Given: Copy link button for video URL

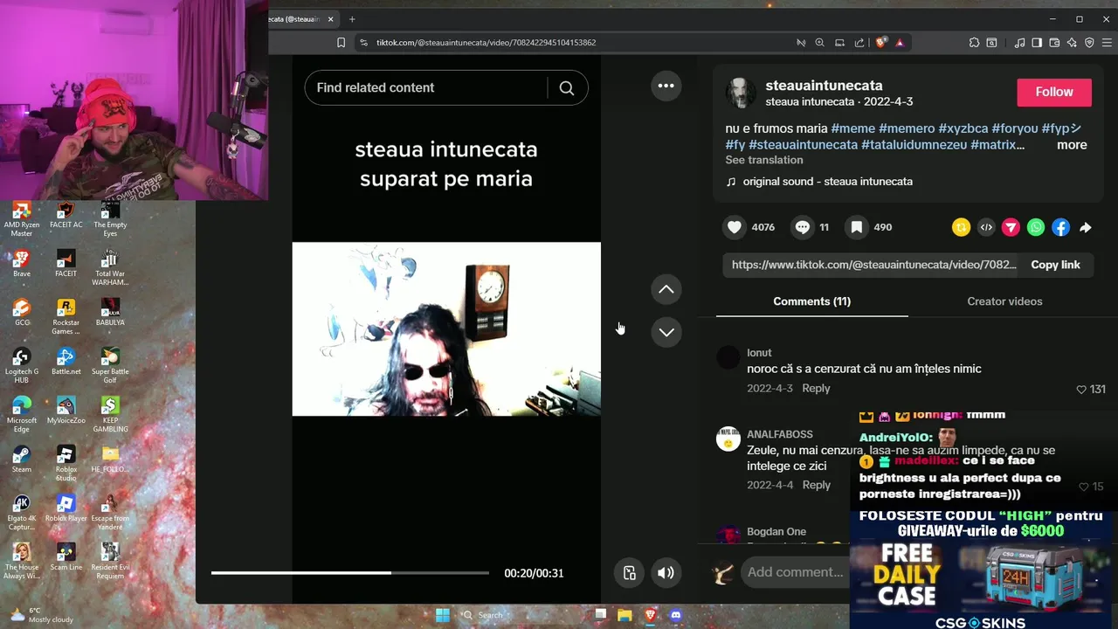Looking at the screenshot, I should (1055, 265).
